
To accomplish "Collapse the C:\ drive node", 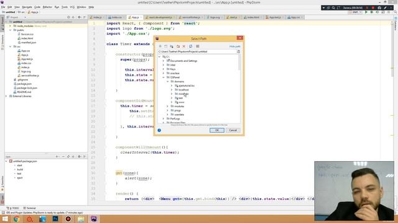I will pyautogui.click(x=159, y=56).
